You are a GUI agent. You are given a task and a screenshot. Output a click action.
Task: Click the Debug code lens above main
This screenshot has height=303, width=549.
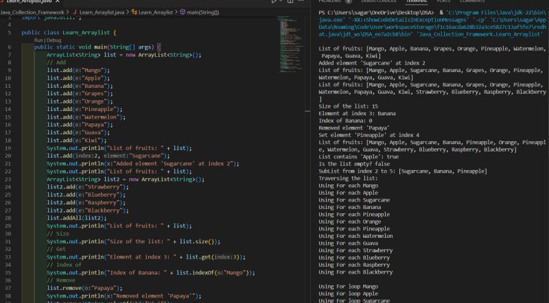click(54, 40)
